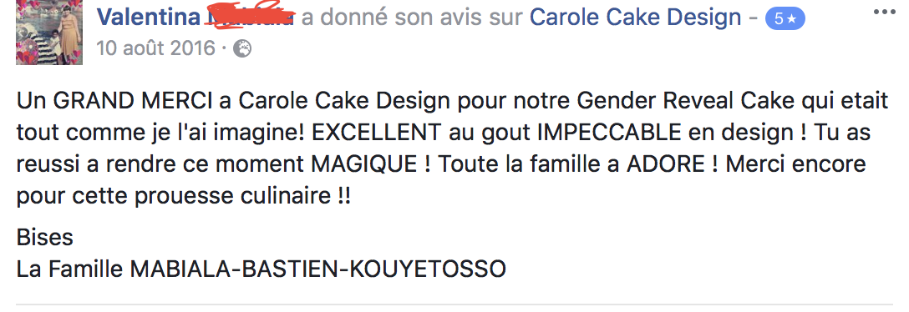The image size is (909, 312).
Task: Click the phrase 'a donné son avis sur'
Action: click(413, 18)
